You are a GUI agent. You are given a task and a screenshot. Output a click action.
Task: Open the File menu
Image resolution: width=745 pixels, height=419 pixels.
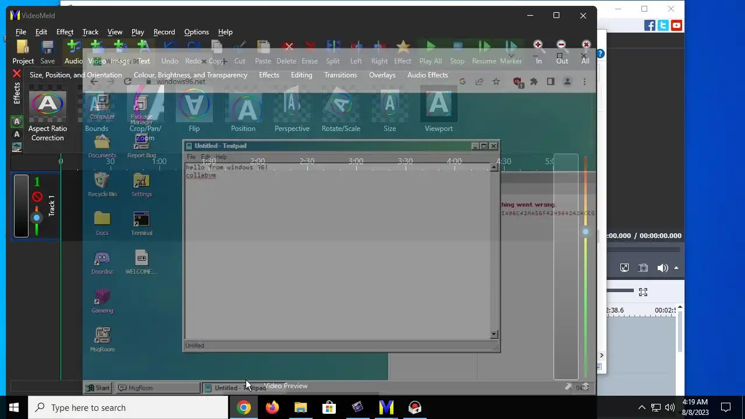(21, 32)
